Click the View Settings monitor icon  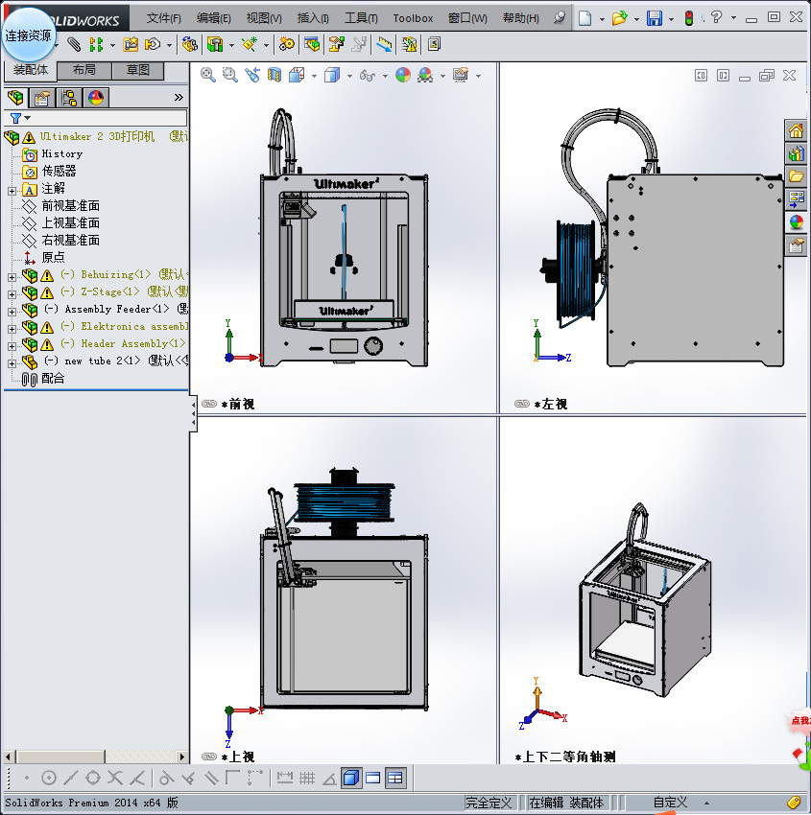coord(461,76)
